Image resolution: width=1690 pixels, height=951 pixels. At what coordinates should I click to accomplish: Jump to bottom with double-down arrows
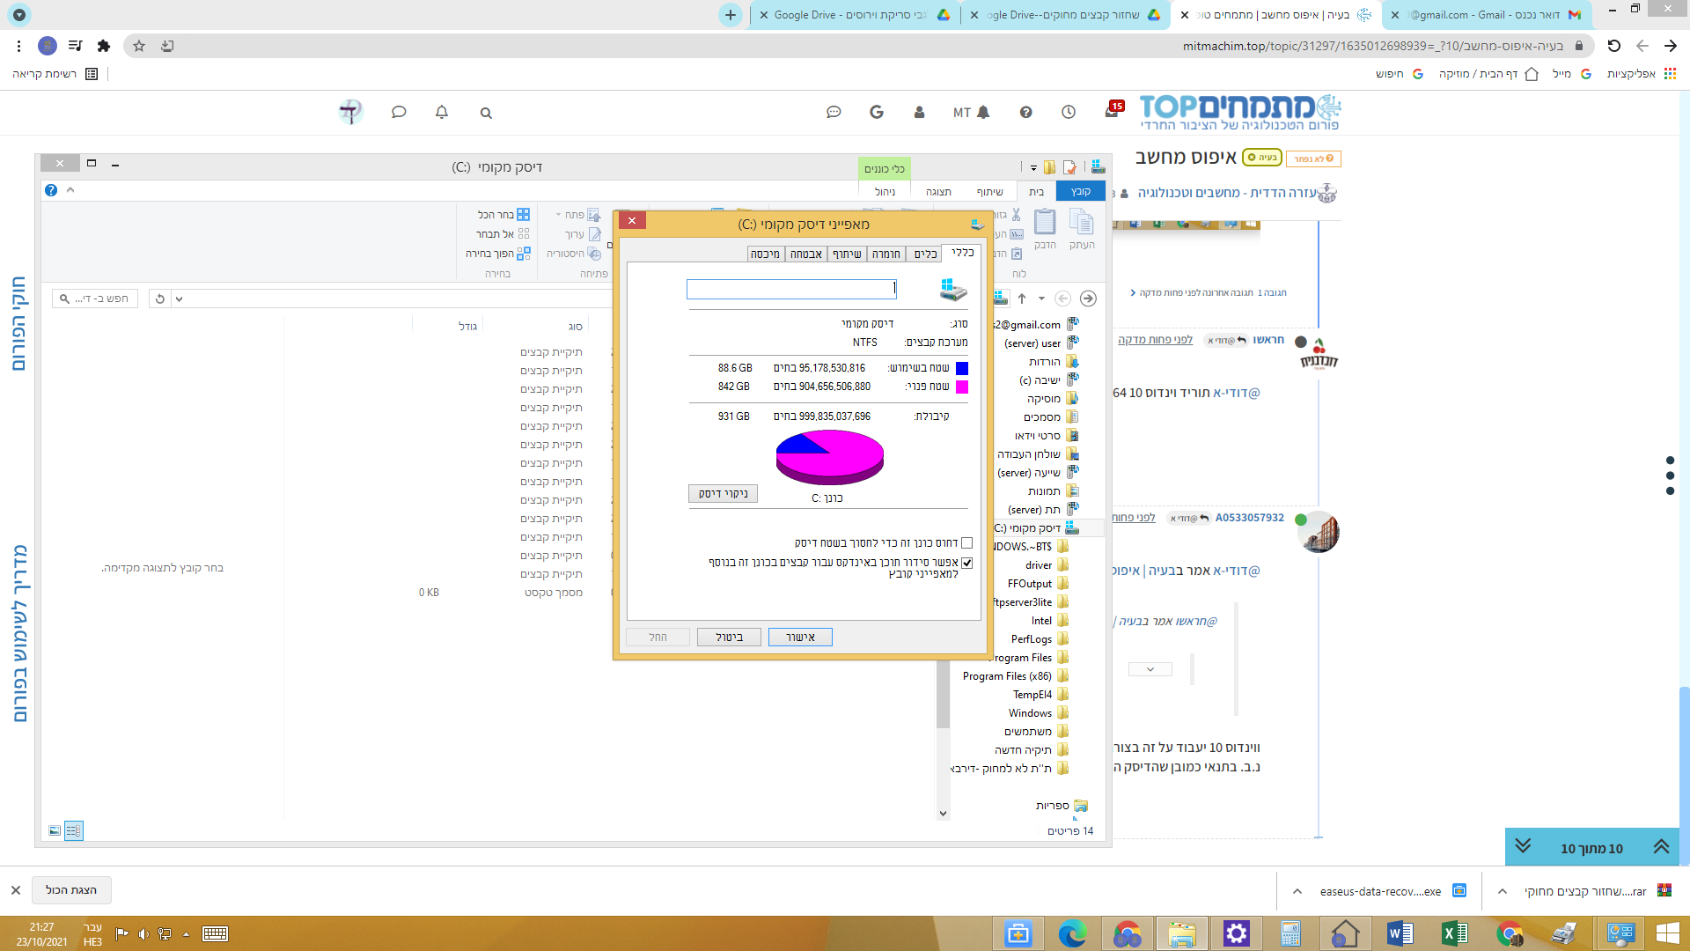[x=1523, y=847]
